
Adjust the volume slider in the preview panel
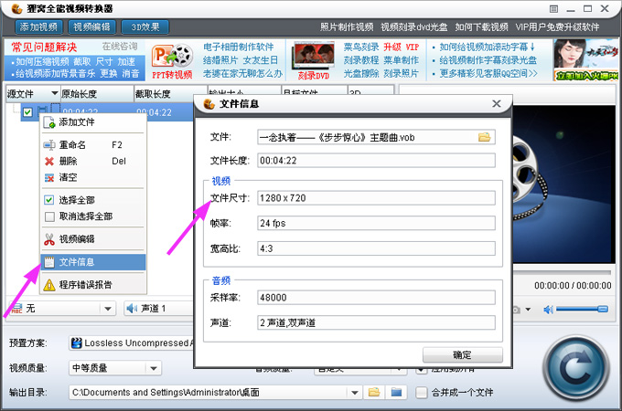pyautogui.click(x=582, y=309)
